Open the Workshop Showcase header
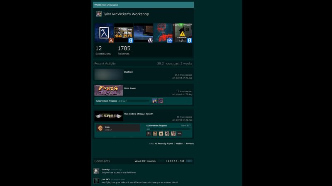 [143, 5]
